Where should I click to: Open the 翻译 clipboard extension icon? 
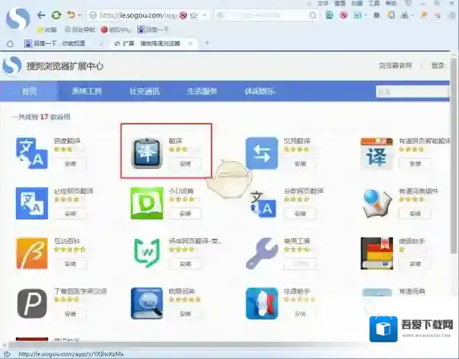click(147, 153)
